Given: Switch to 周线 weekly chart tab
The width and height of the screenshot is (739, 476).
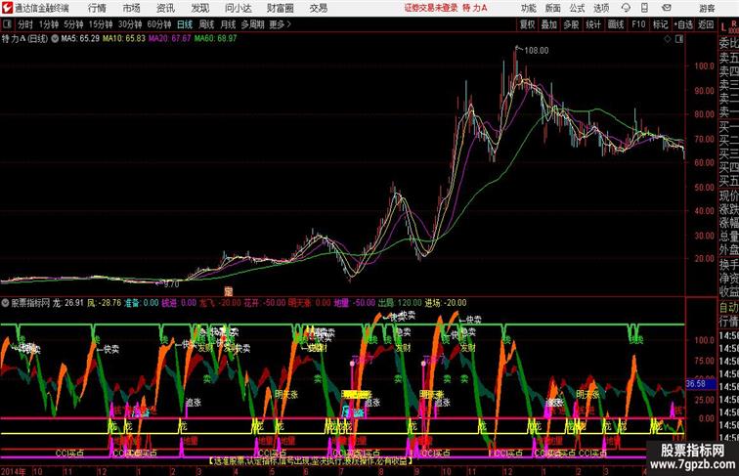Looking at the screenshot, I should tap(206, 24).
